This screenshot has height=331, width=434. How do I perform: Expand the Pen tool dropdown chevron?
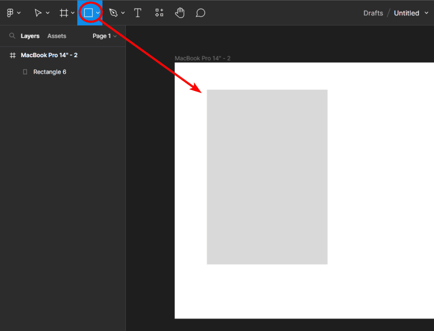click(123, 13)
